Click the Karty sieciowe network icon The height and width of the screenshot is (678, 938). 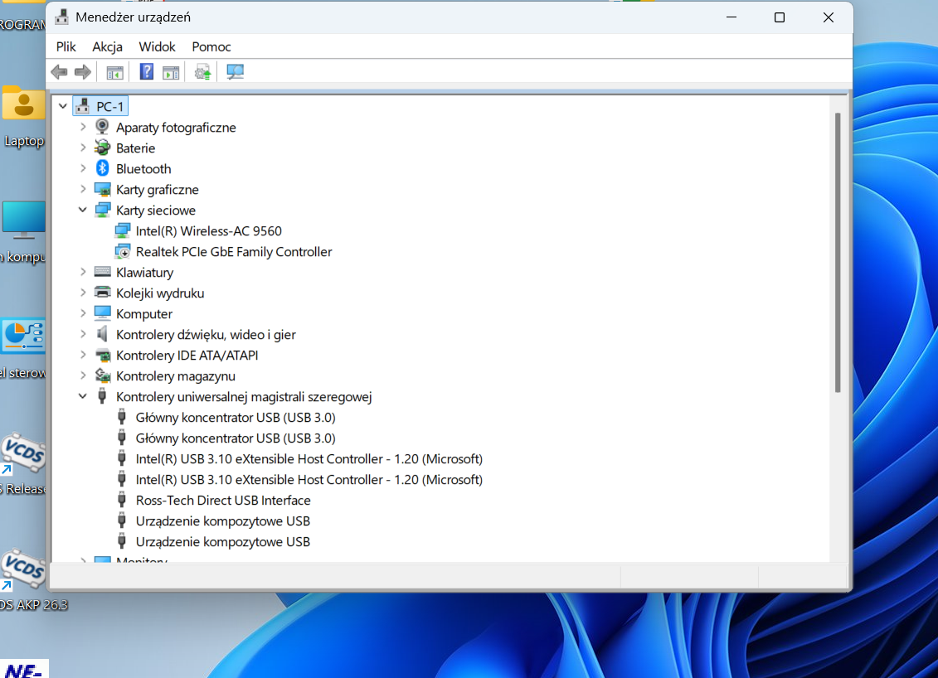[x=102, y=210]
